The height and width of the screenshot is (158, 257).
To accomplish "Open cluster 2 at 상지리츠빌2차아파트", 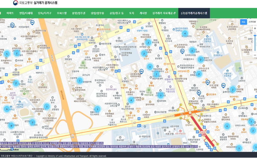I will coord(17,53).
